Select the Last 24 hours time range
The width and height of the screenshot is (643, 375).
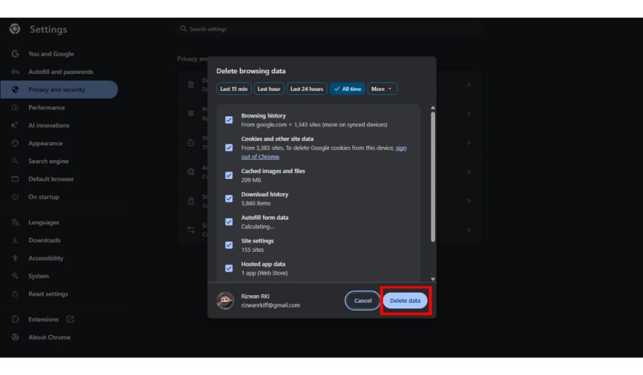point(306,89)
